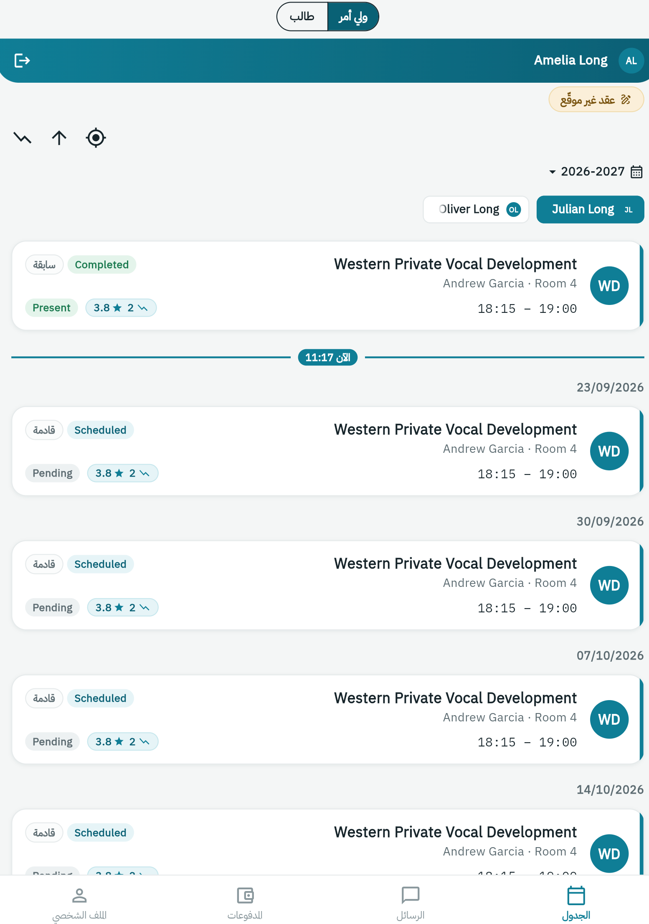The height and width of the screenshot is (924, 649).
Task: Click Scheduled badge on 07/10/2026 lesson
Action: [100, 698]
